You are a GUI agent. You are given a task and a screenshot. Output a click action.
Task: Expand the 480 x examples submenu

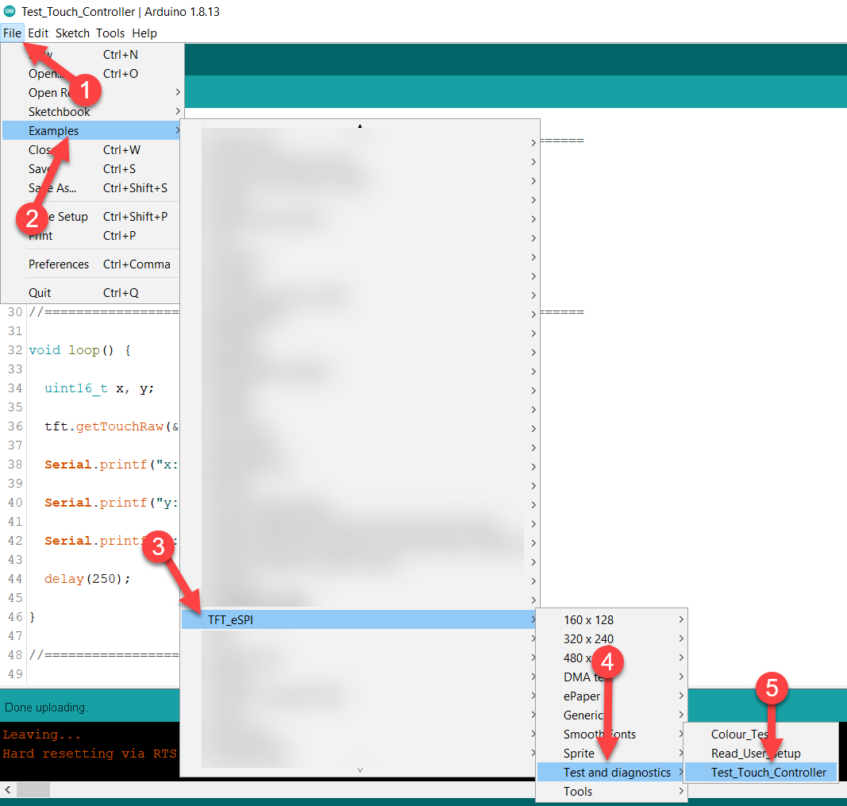(x=612, y=658)
